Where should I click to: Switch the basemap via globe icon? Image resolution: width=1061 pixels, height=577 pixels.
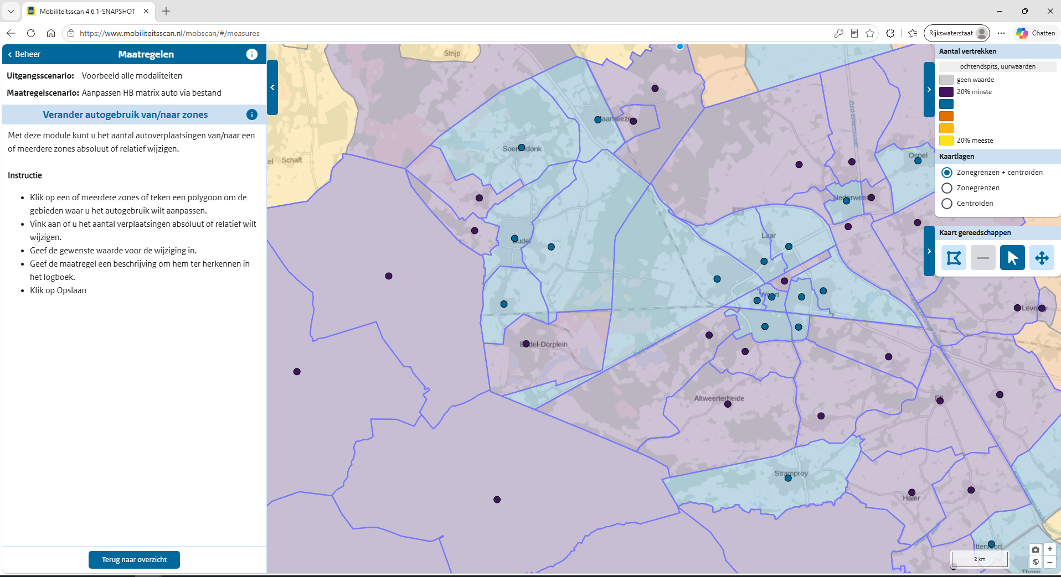click(1036, 562)
